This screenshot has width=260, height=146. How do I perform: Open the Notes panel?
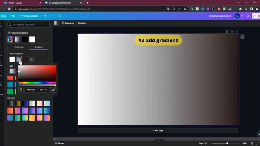(60, 143)
